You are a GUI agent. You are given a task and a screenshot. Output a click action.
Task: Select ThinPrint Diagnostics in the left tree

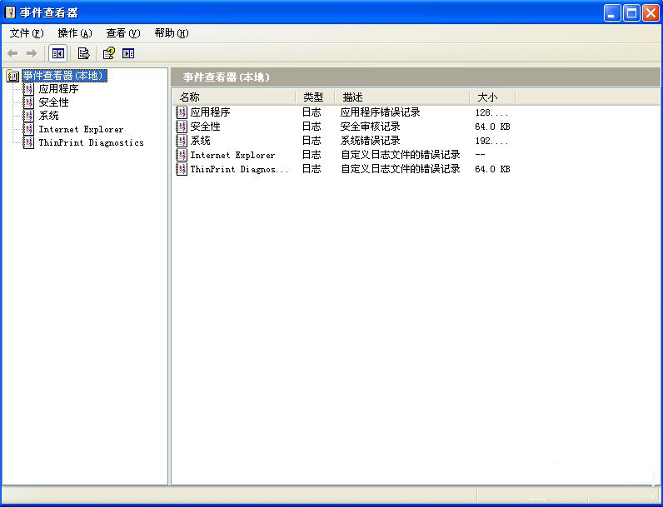point(91,143)
